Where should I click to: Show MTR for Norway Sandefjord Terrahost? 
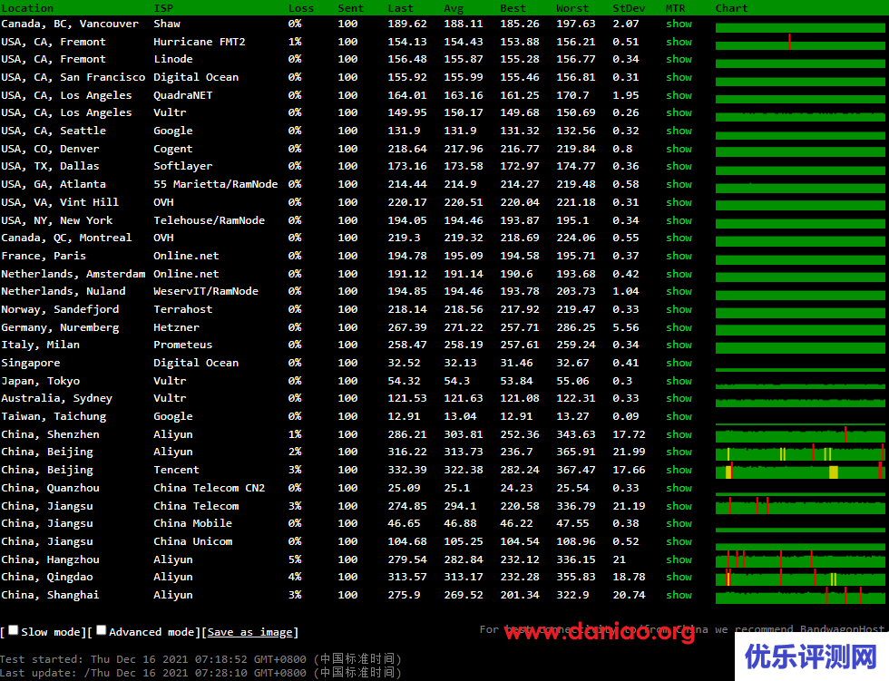679,309
